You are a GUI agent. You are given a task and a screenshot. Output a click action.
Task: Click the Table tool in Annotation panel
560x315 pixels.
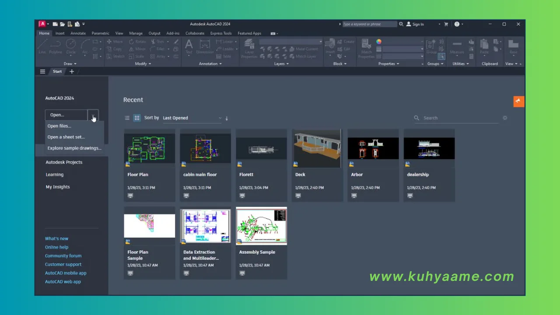click(224, 56)
